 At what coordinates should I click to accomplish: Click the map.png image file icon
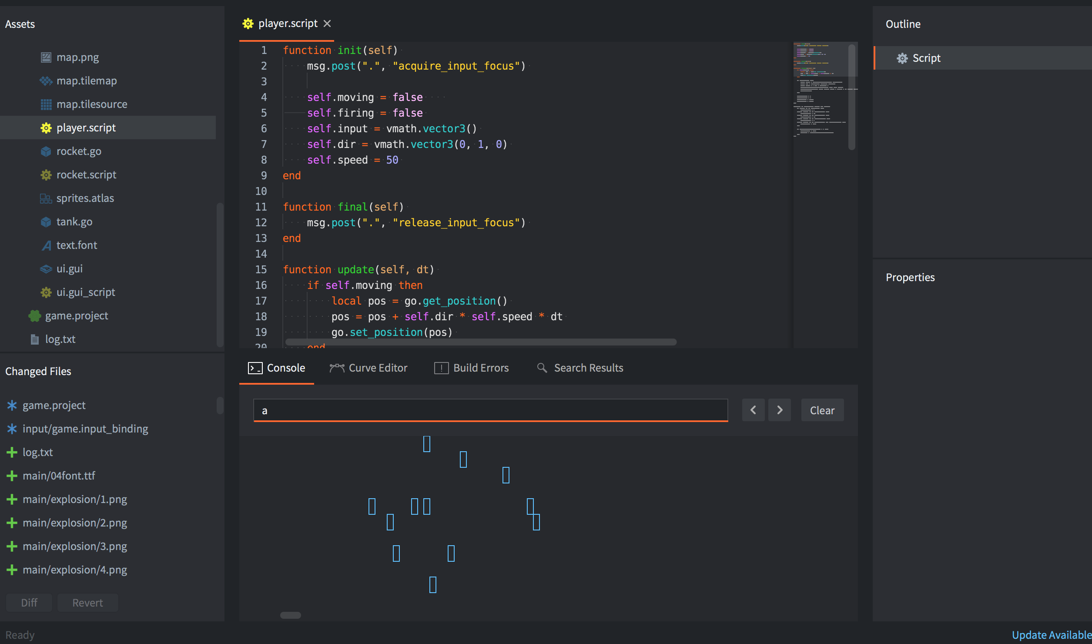coord(46,57)
